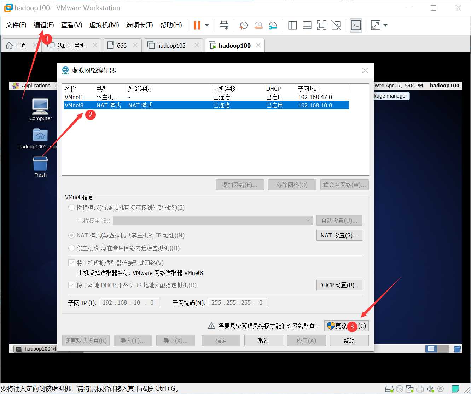
Task: Click the 添加网络(E)... button
Action: pyautogui.click(x=240, y=185)
